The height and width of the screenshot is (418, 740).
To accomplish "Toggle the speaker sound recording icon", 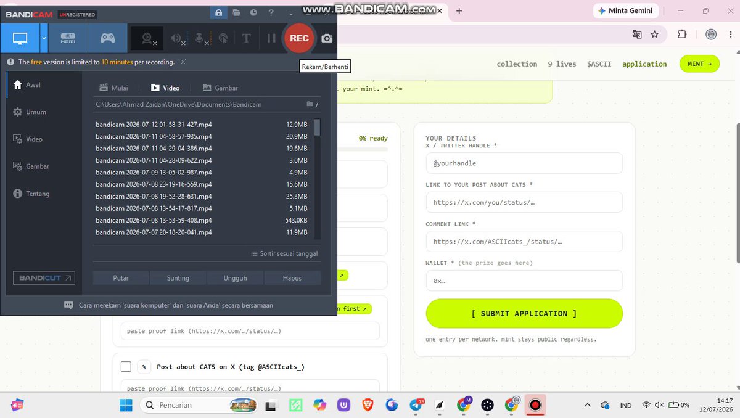I will (x=176, y=38).
